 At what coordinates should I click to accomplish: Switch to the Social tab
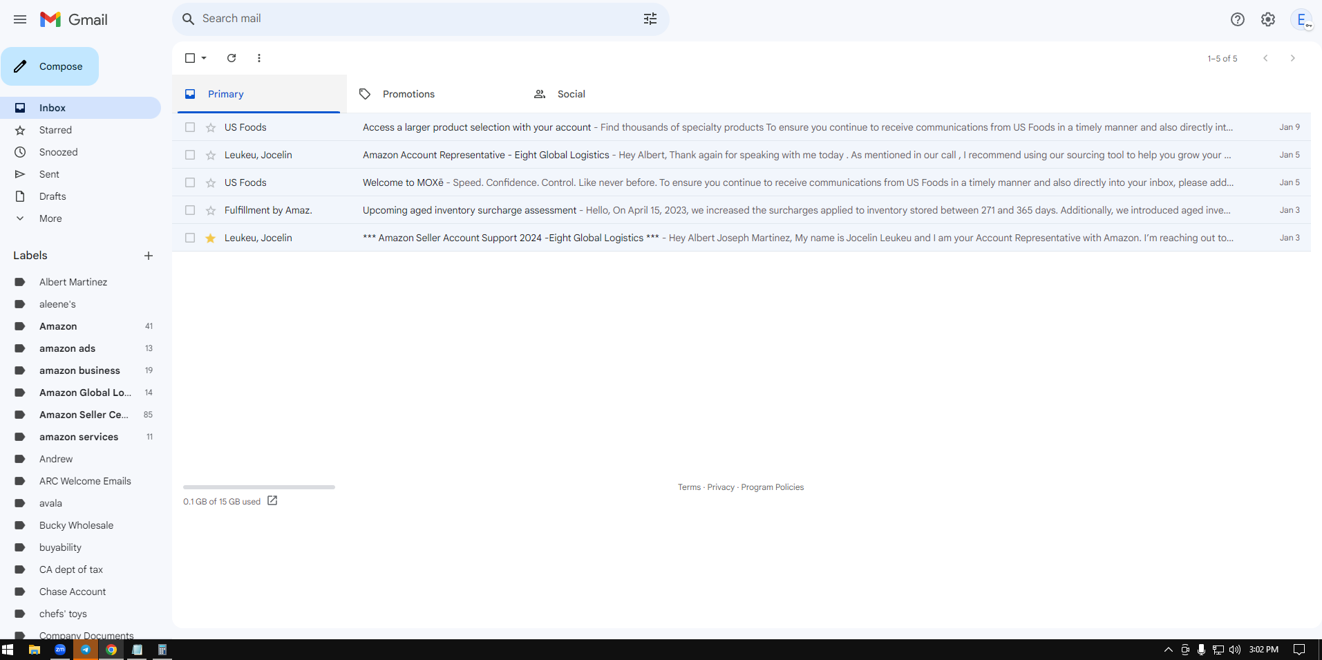[609, 94]
